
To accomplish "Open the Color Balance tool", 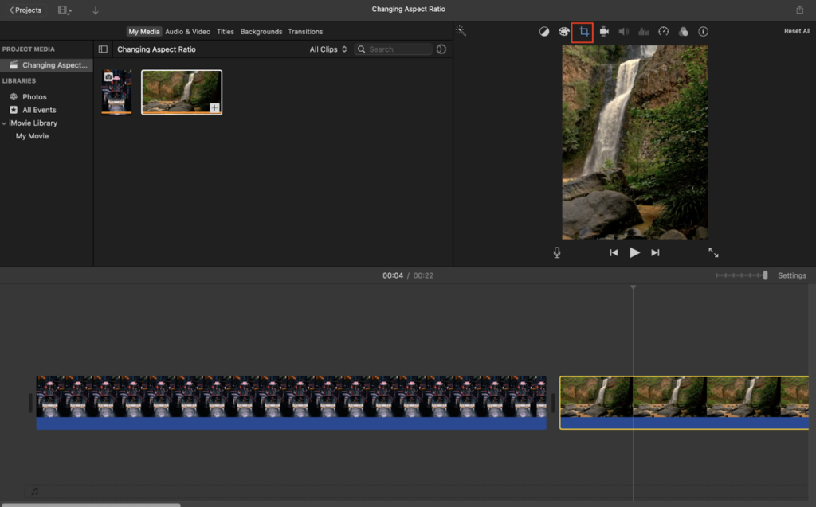I will [544, 32].
